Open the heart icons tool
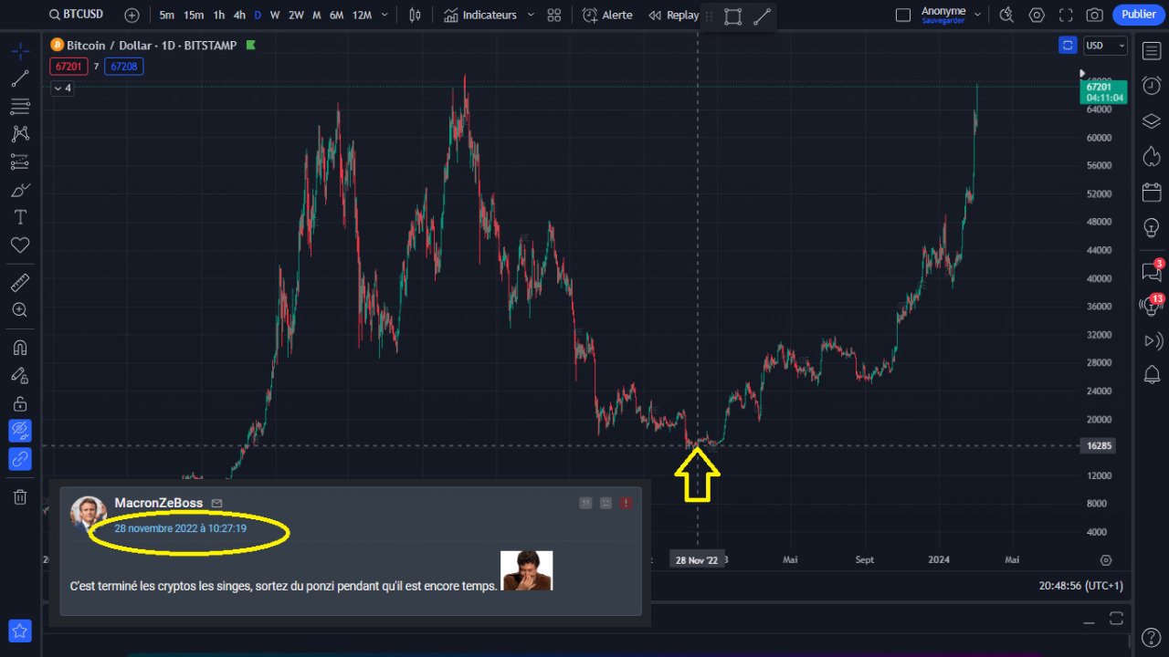The image size is (1169, 657). coord(20,245)
